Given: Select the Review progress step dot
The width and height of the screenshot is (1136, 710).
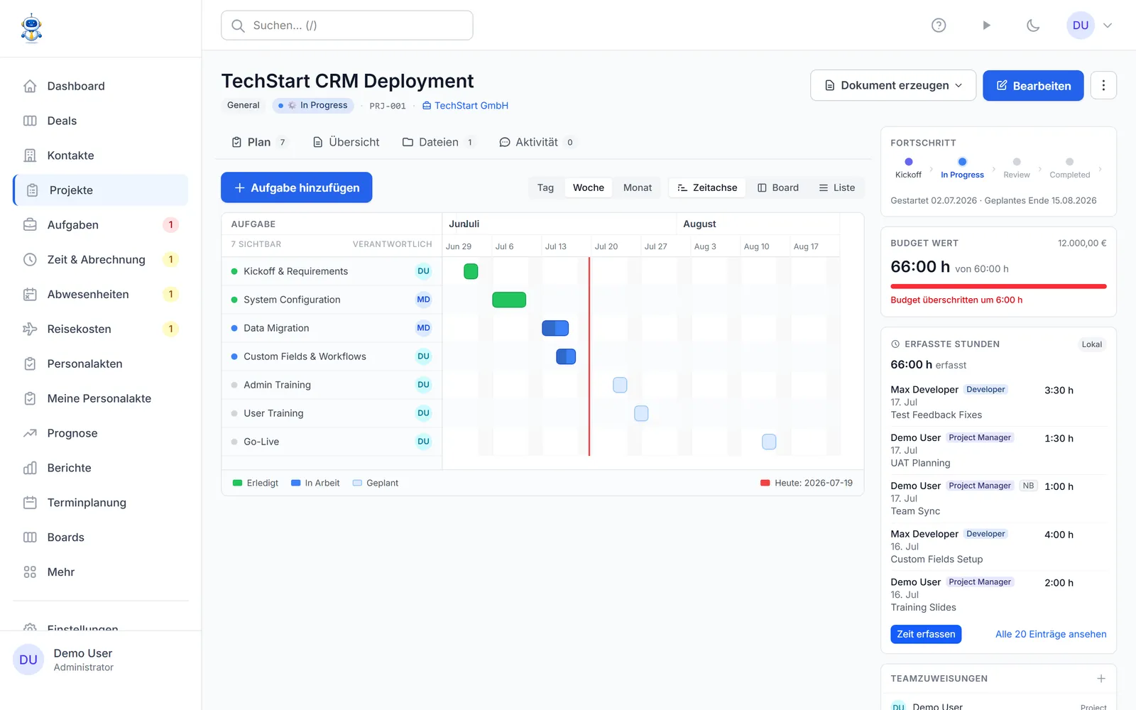Looking at the screenshot, I should pyautogui.click(x=1017, y=162).
